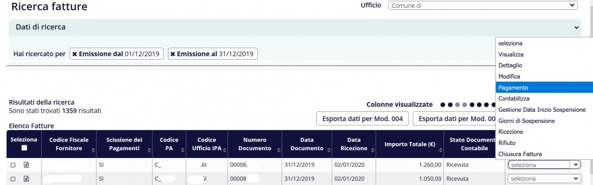The image size is (593, 185).
Task: Open document icon in second invoice row
Action: point(26,179)
